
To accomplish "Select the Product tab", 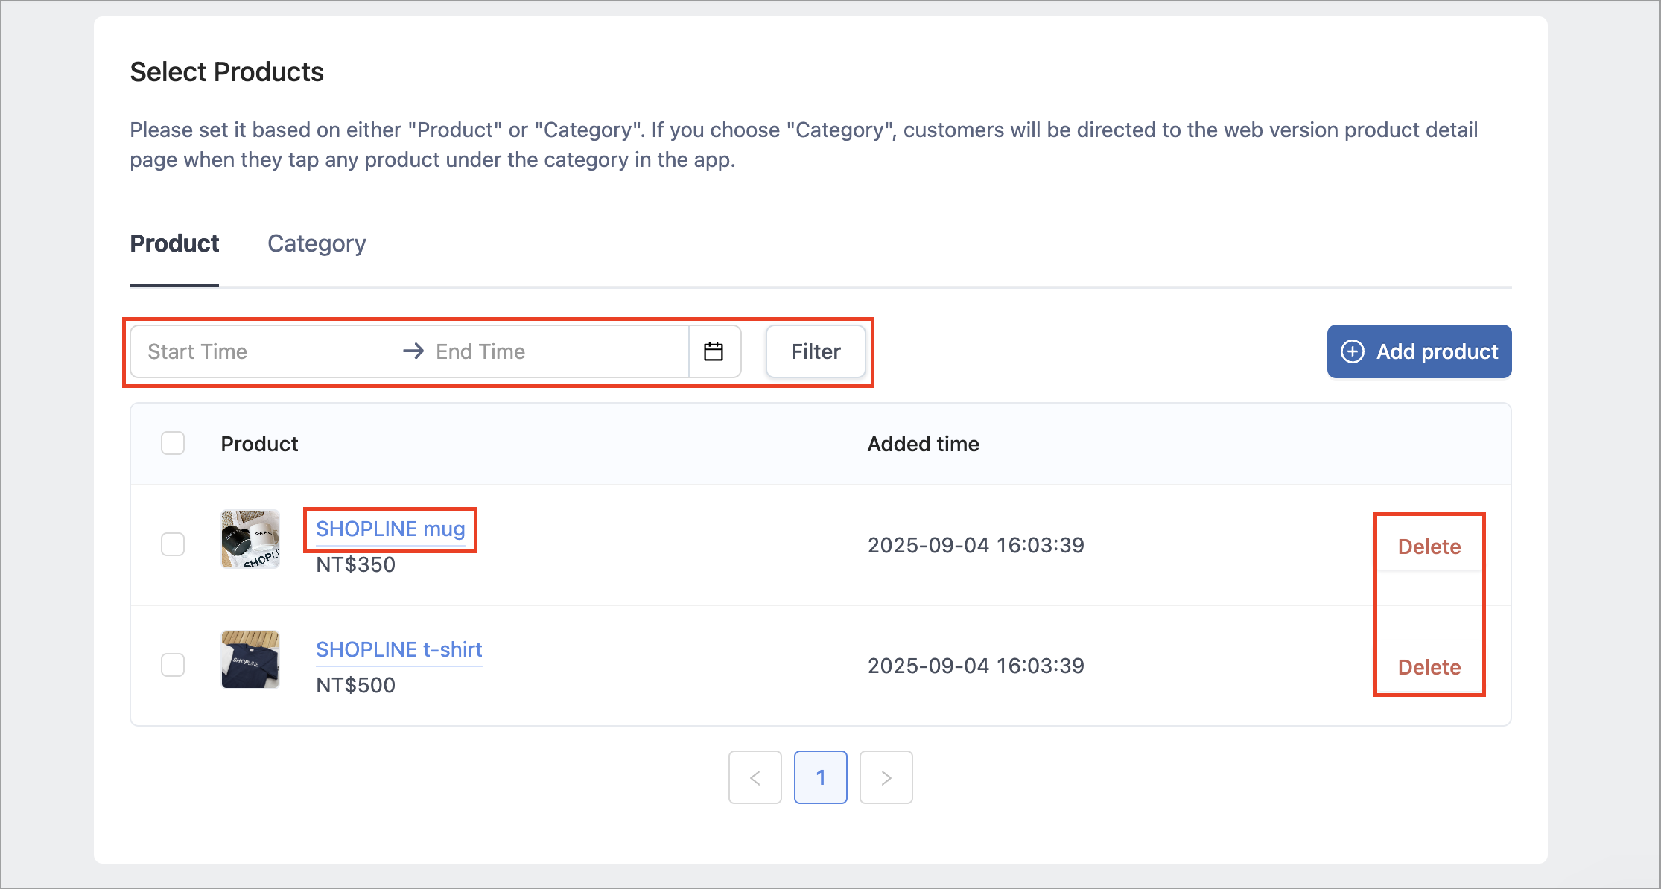I will [x=174, y=243].
